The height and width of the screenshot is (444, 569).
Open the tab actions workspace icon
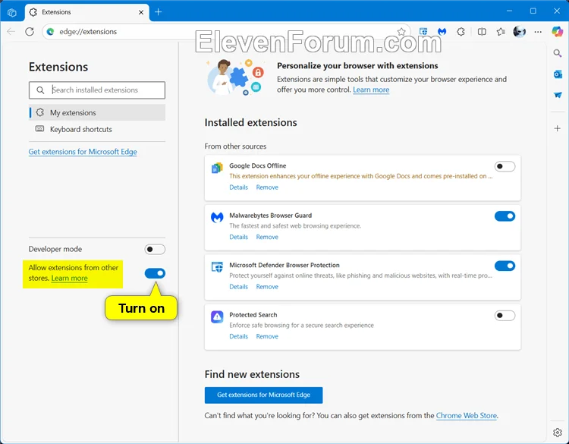tap(11, 12)
